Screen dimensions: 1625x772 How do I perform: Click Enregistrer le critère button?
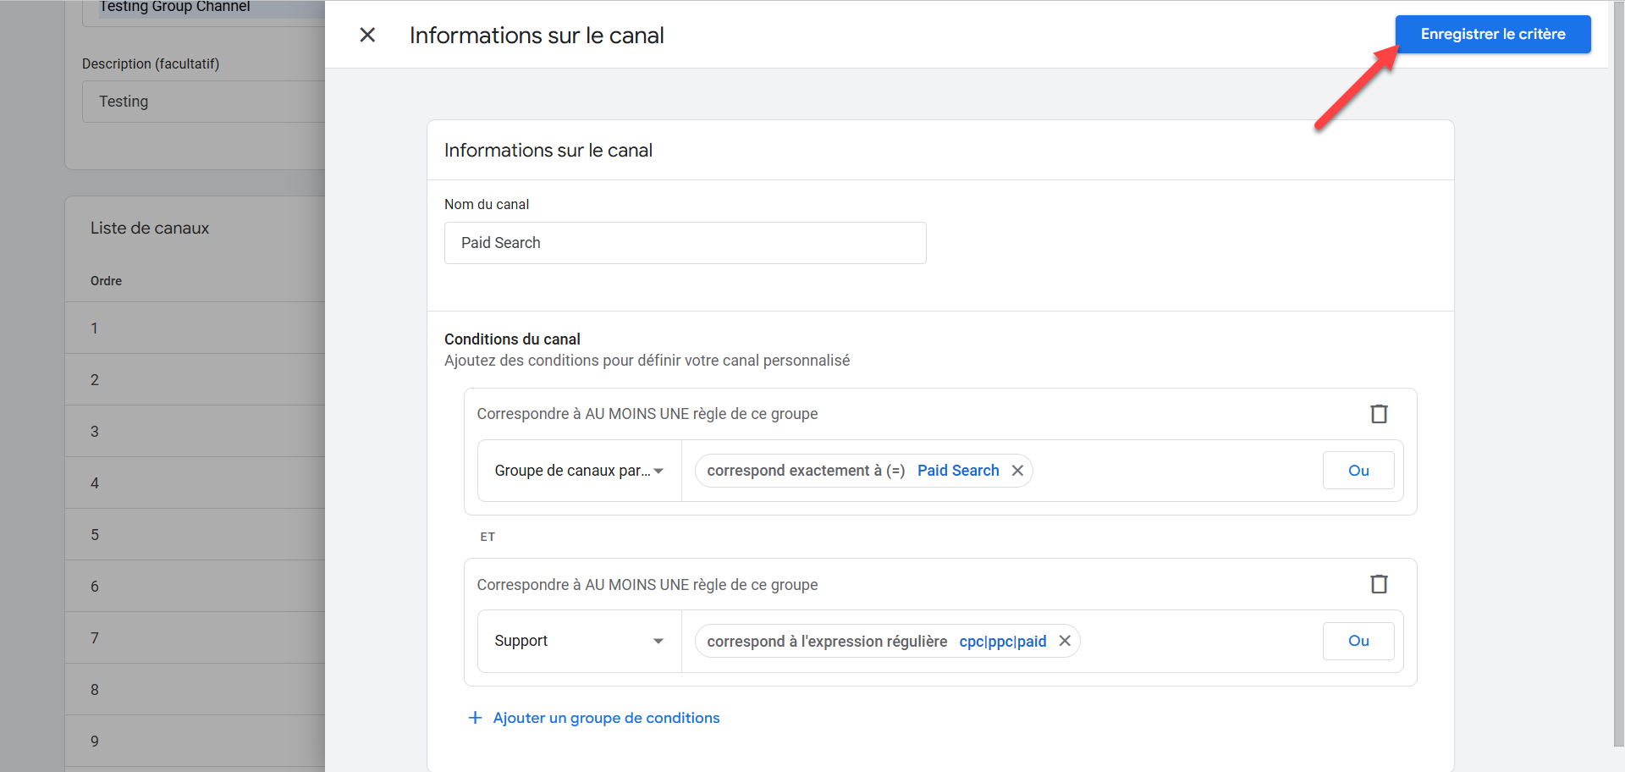tap(1492, 35)
